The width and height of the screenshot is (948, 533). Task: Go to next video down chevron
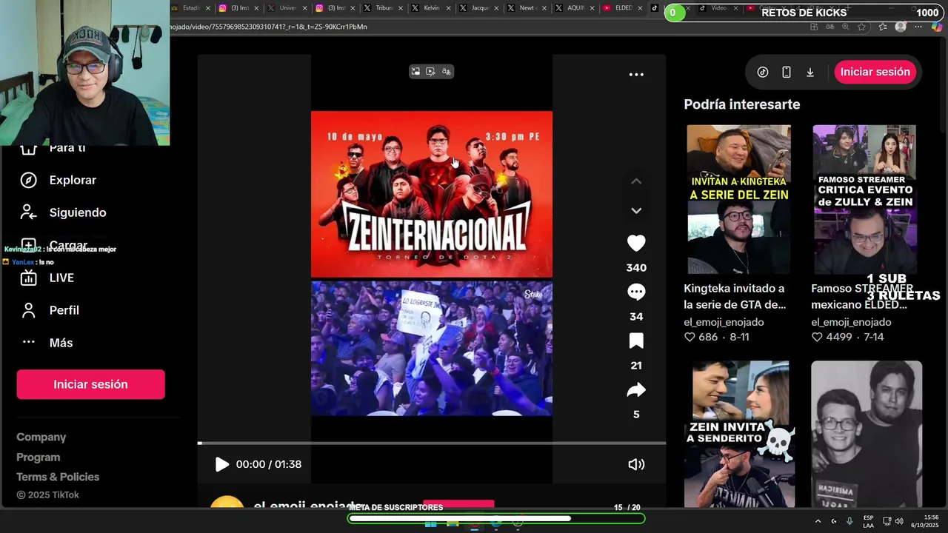click(636, 211)
